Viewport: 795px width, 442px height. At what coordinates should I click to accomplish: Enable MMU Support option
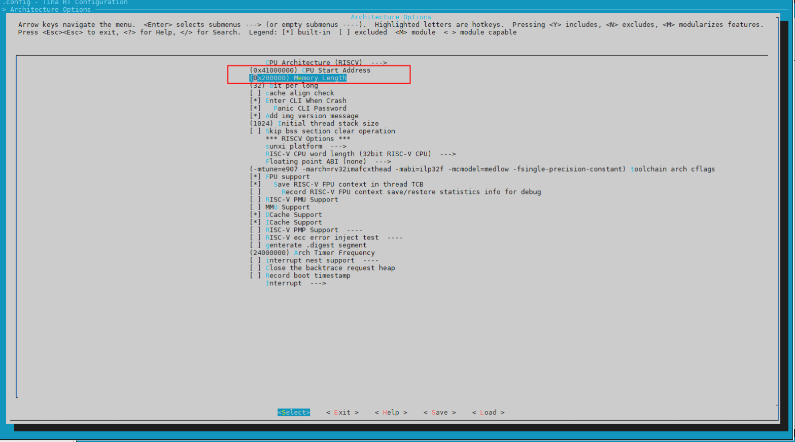[255, 207]
